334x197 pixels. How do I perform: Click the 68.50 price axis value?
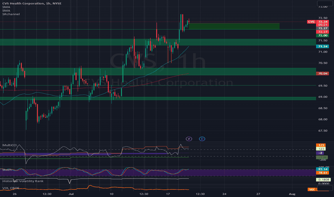(x=323, y=108)
